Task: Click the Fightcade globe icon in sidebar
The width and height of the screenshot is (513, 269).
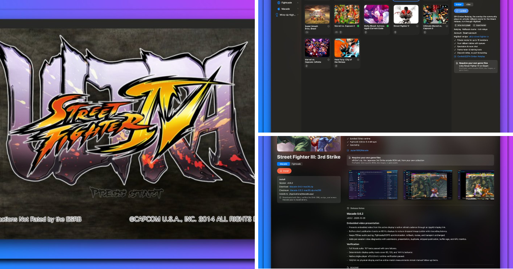Action: tap(279, 3)
